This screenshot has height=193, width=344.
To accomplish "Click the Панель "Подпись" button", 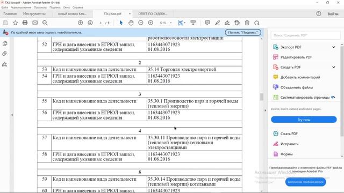I will (x=243, y=32).
